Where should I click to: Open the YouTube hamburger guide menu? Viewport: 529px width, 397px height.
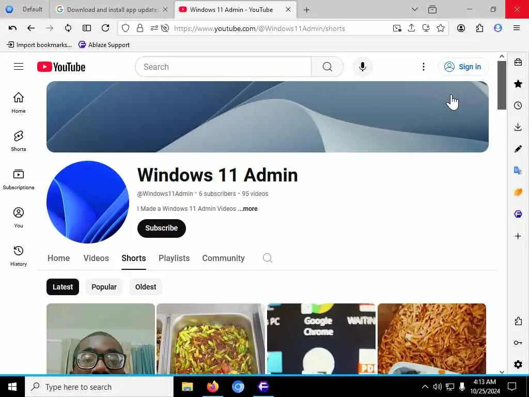19,67
